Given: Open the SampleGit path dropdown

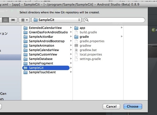Looking at the screenshot, I should [57, 20].
